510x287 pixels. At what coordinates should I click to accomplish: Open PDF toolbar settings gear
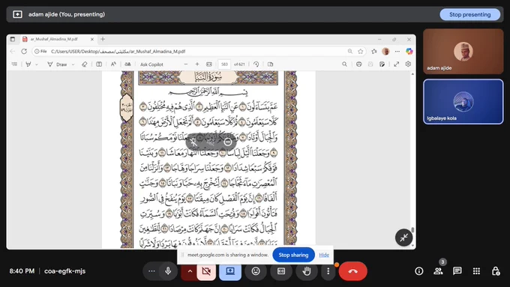click(x=408, y=64)
